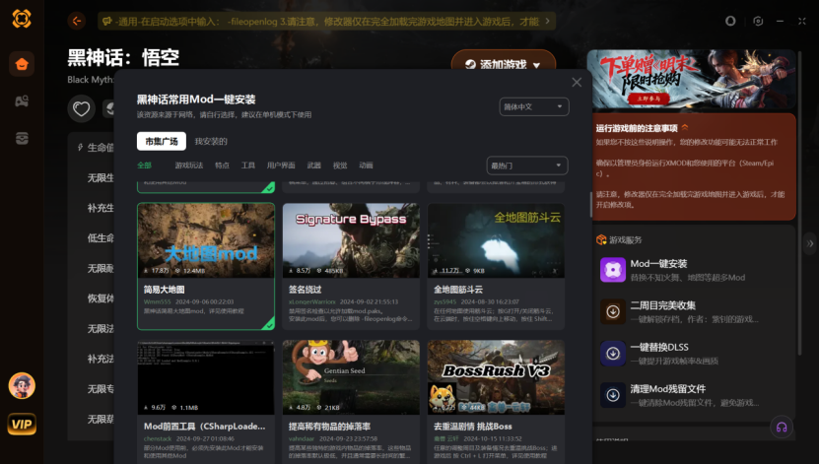The image size is (819, 464).
Task: Select the 游戏玩法 category filter
Action: [x=189, y=166]
